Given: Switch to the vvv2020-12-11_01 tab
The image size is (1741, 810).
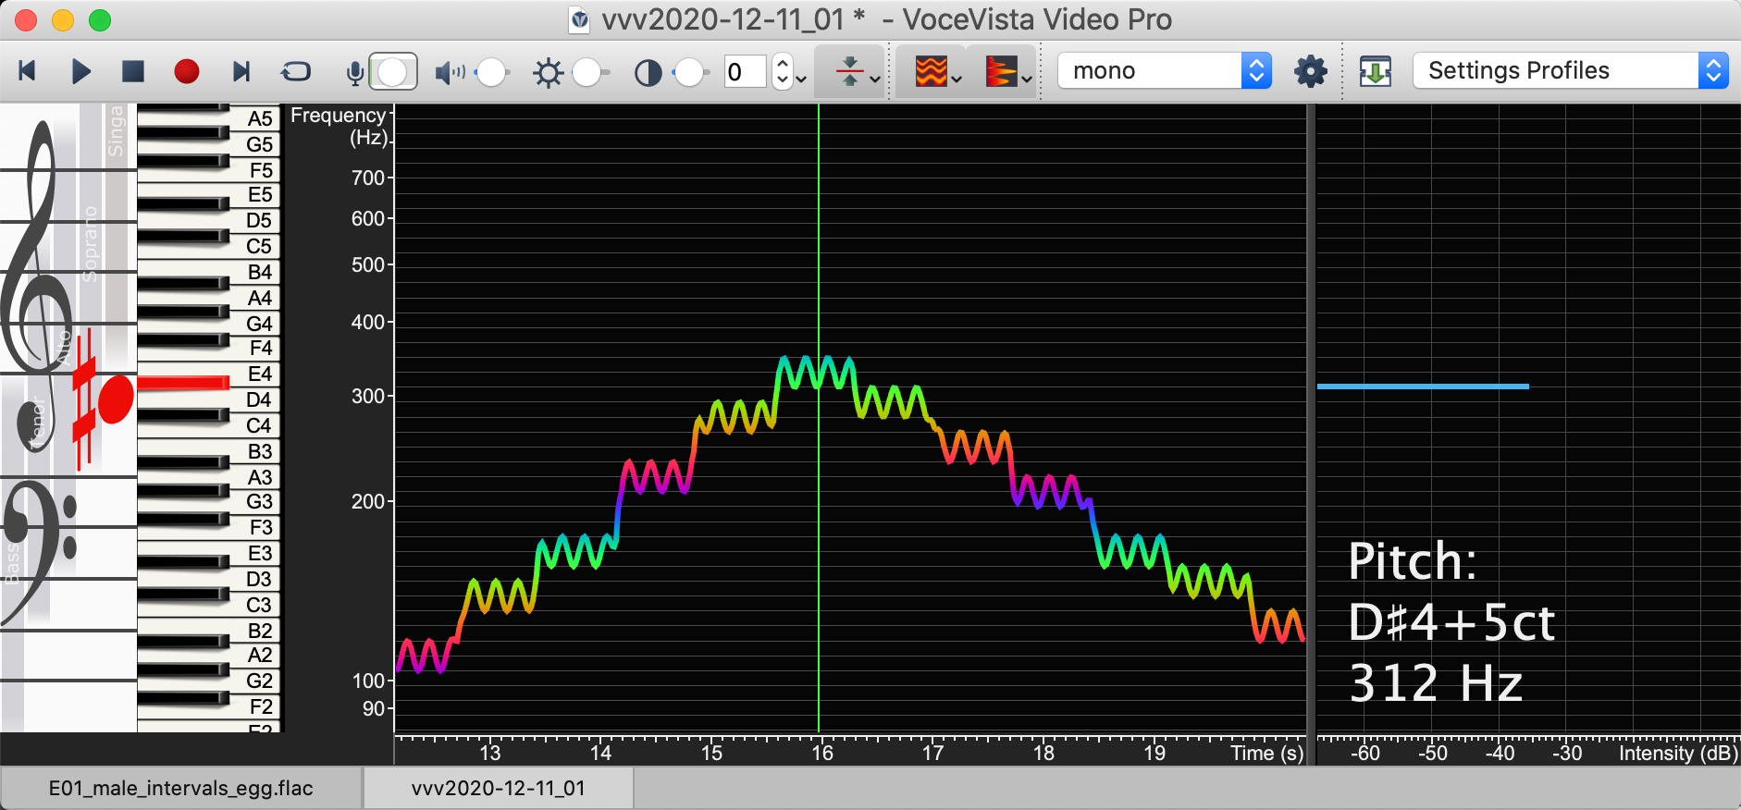Looking at the screenshot, I should click(499, 788).
